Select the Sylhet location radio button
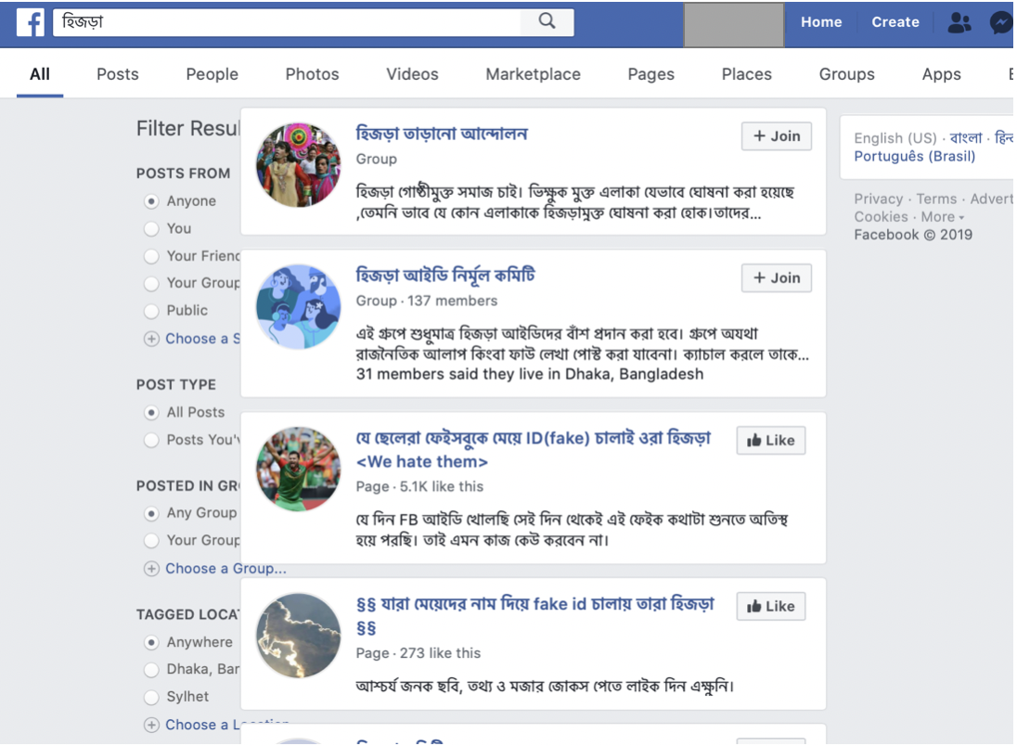1017x746 pixels. coord(151,697)
